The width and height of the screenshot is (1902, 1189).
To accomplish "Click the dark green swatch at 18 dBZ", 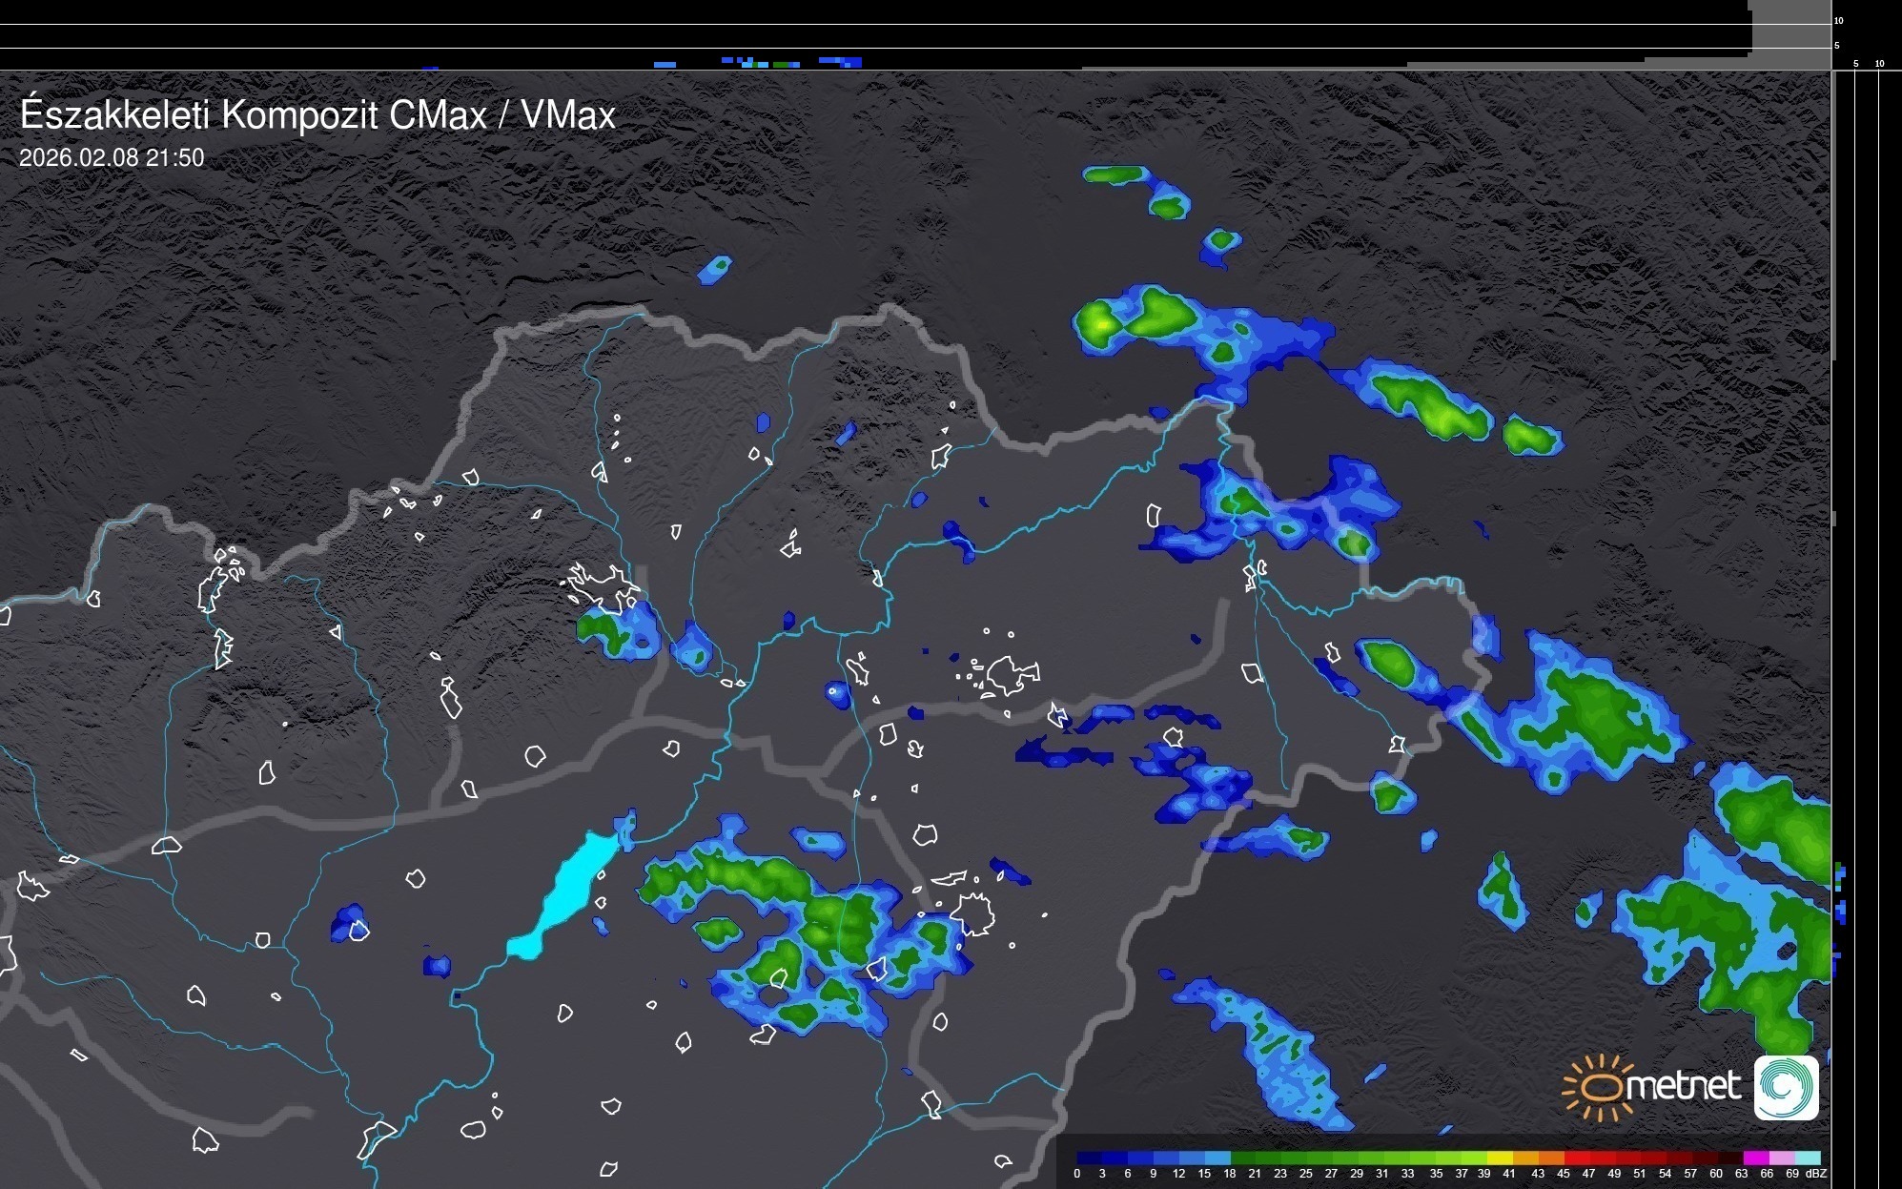I will pyautogui.click(x=1242, y=1158).
